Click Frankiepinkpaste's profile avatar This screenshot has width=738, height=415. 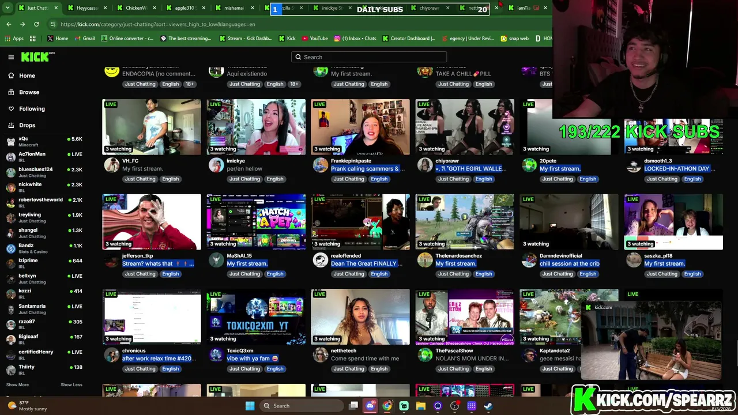click(x=321, y=165)
